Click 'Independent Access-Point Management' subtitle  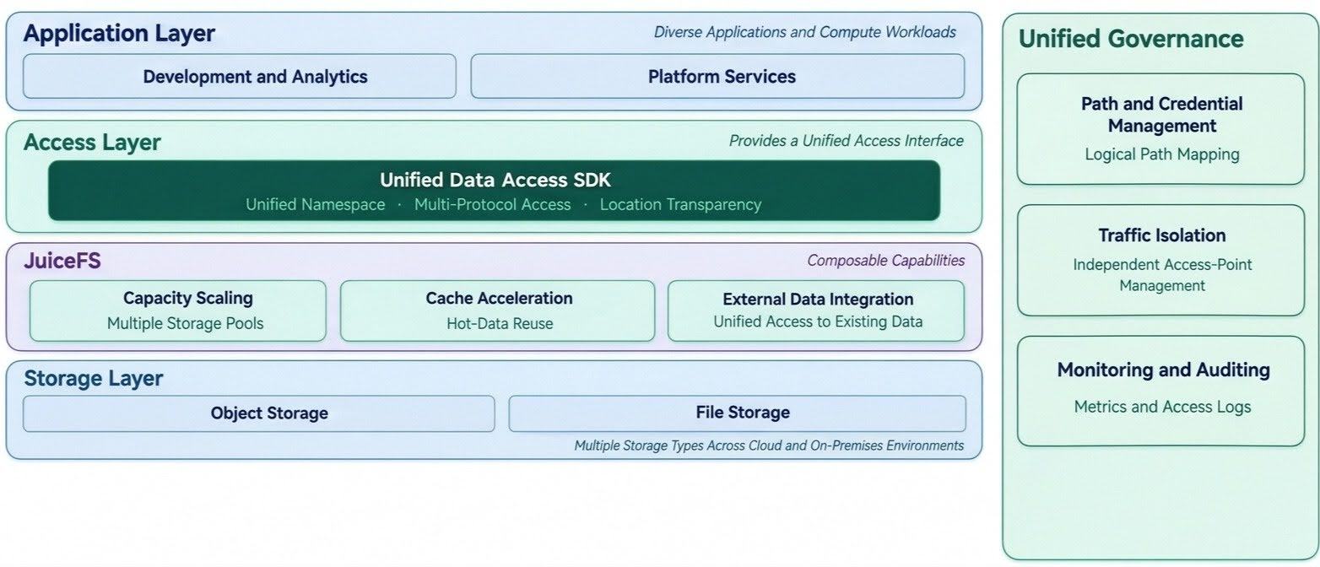tap(1162, 275)
